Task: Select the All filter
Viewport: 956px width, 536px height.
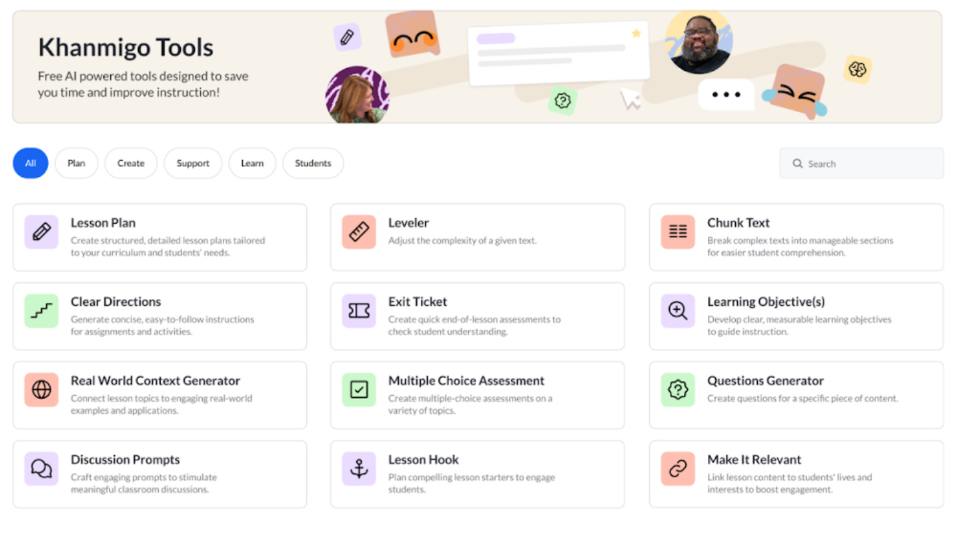Action: 31,163
